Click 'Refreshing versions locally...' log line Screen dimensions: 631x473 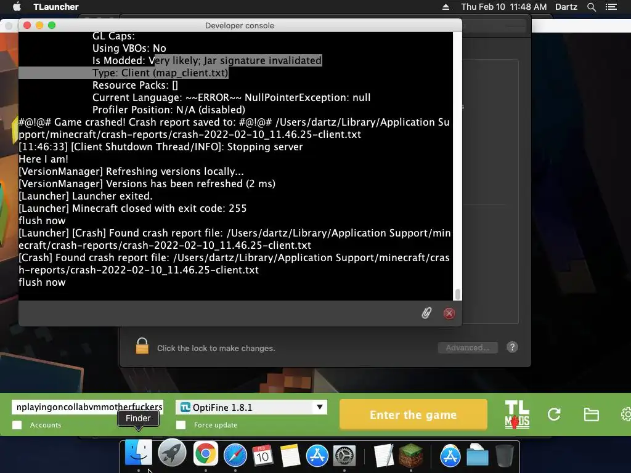131,171
